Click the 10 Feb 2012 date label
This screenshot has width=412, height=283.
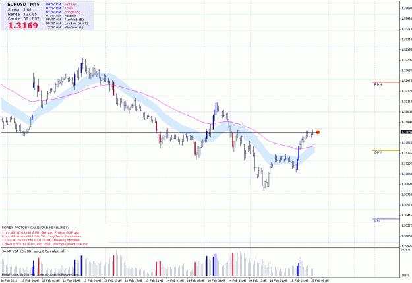coord(9,280)
